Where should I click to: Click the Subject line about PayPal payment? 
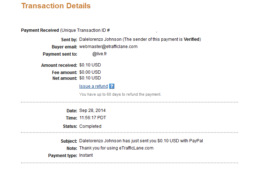pyautogui.click(x=141, y=141)
